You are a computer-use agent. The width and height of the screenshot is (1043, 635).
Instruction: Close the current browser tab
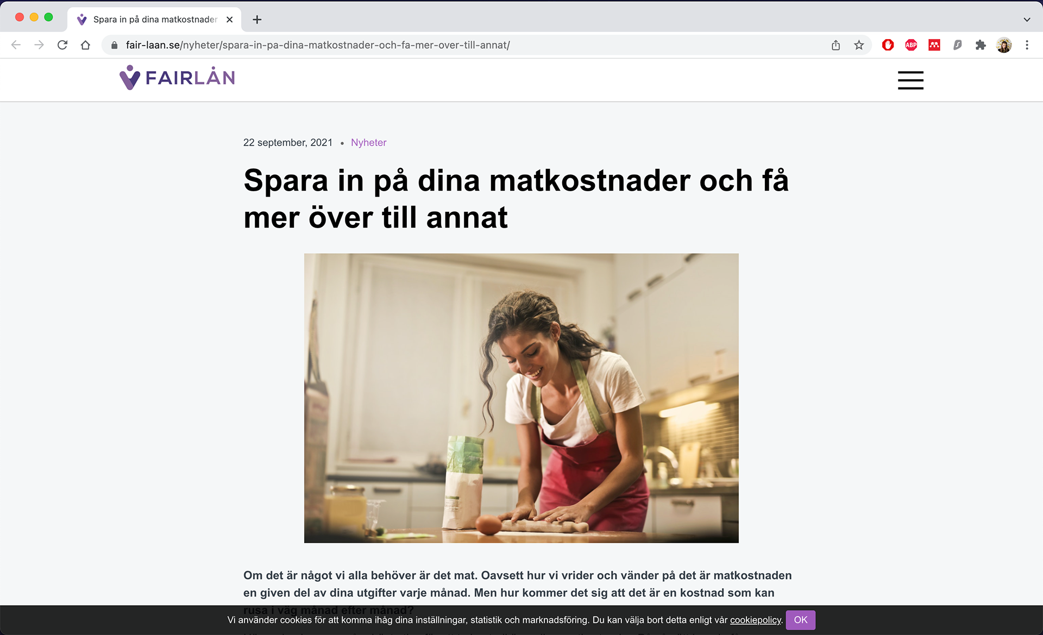[x=229, y=20]
